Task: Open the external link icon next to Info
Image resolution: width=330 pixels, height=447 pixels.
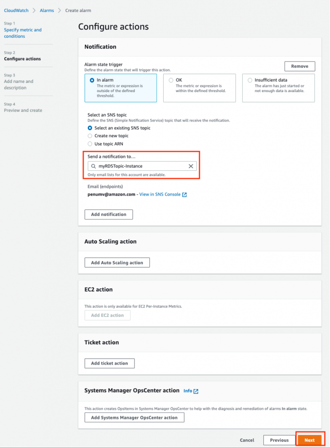Action: [196, 391]
